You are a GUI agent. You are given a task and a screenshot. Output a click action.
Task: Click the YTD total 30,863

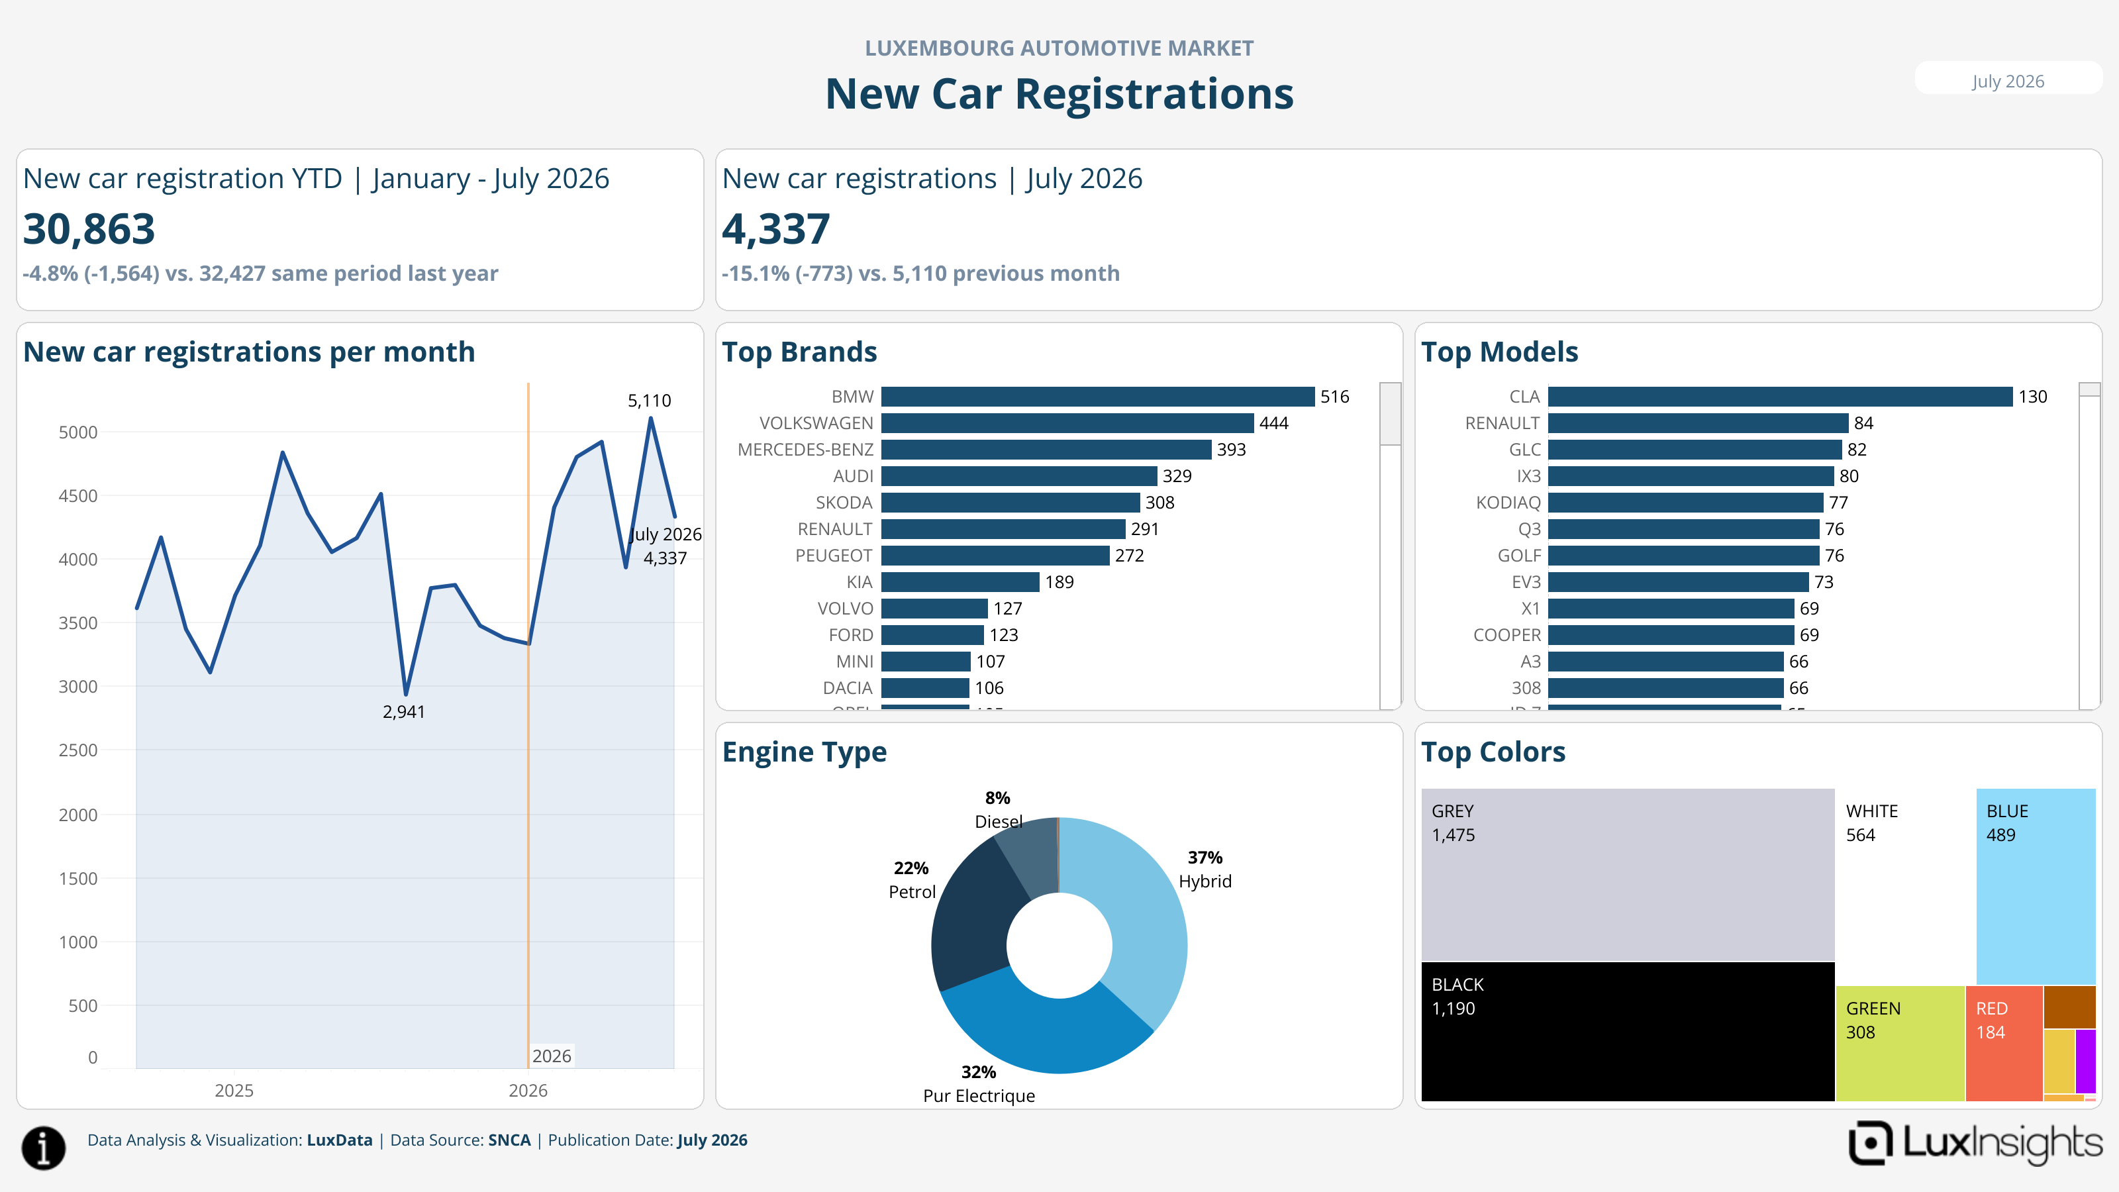pos(89,228)
